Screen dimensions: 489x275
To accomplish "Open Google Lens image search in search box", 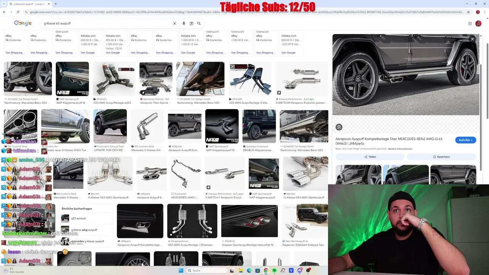I will (191, 23).
